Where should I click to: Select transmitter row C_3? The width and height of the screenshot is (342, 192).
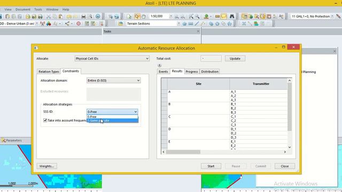(259, 125)
